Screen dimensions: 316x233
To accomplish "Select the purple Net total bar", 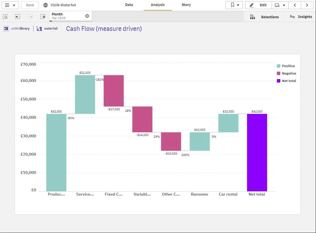I will (x=257, y=152).
